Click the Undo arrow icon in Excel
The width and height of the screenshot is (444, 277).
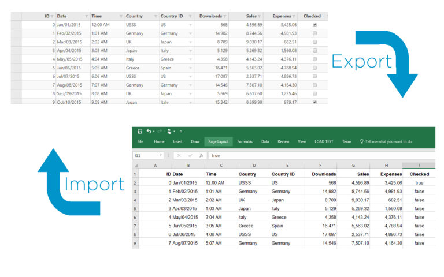pyautogui.click(x=149, y=131)
